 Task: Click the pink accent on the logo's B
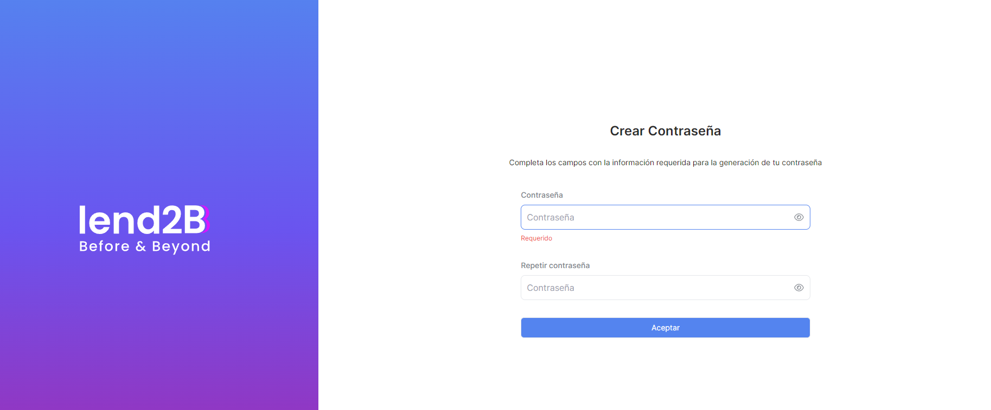point(208,219)
